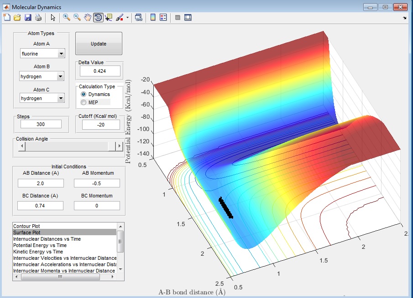Click the New Figure icon
Screen dimensions: 413x298
[x=6, y=18]
